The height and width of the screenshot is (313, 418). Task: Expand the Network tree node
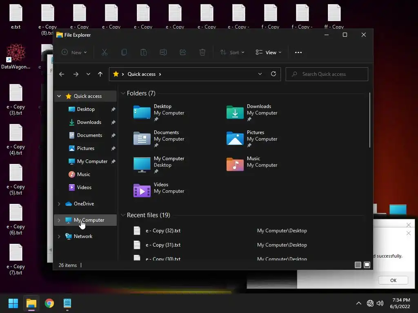tap(59, 236)
